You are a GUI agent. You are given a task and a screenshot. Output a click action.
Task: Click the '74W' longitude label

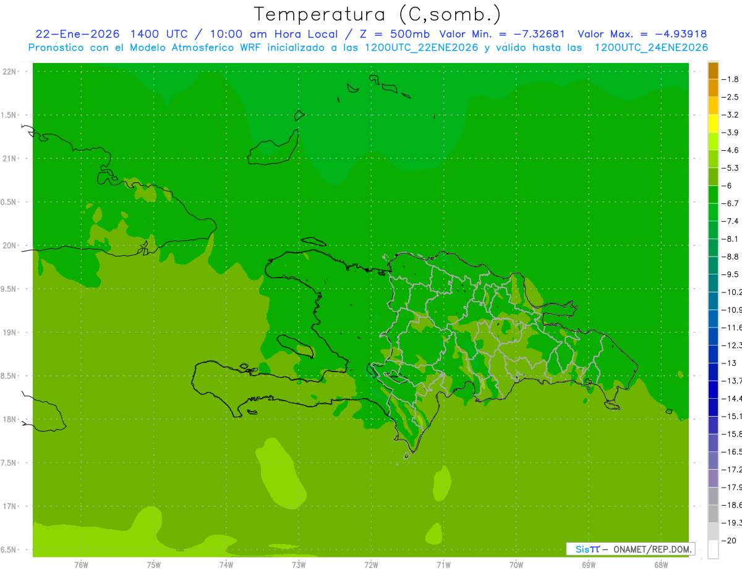click(226, 565)
